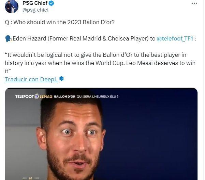This screenshot has width=205, height=180.
Task: Click the watermark at video's bottom-left
Action: click(31, 178)
